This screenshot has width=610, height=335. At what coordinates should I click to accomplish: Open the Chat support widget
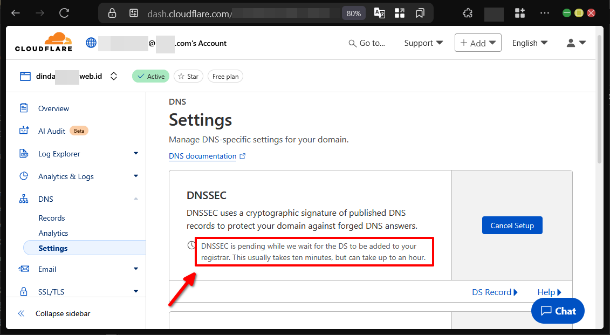point(558,311)
